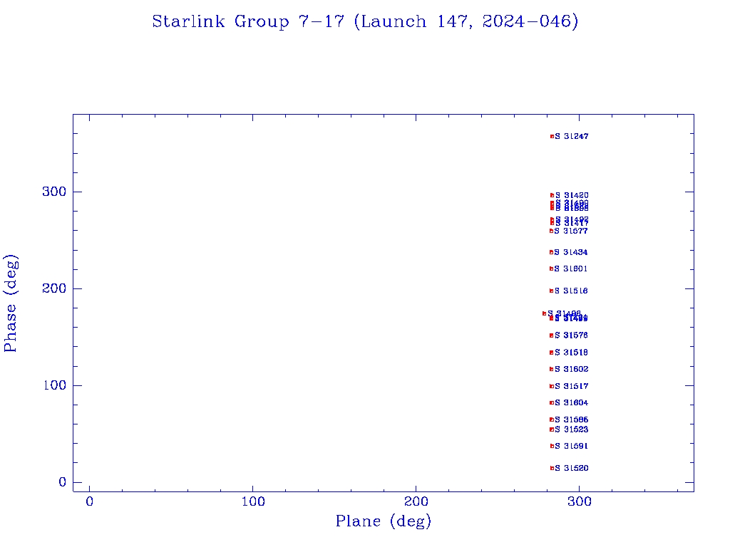Image resolution: width=730 pixels, height=547 pixels.
Task: Click x-axis tick label '300'
Action: (580, 501)
